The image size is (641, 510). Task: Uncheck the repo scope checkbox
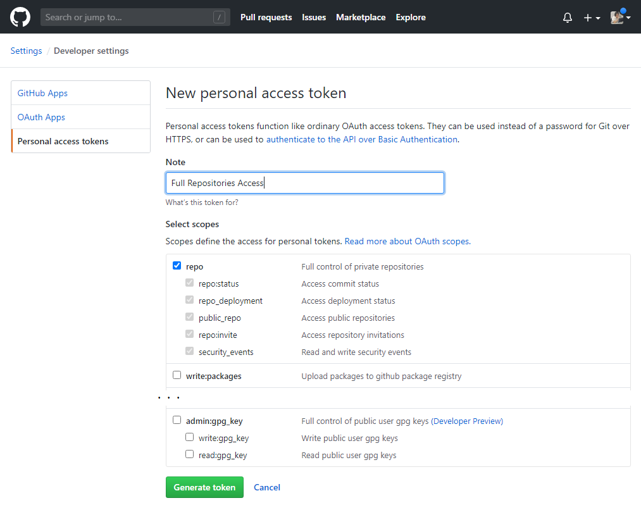click(x=177, y=266)
